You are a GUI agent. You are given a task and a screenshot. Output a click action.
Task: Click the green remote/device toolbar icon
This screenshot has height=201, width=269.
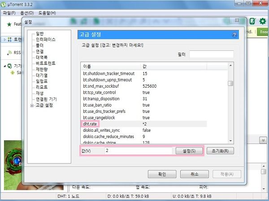252,21
